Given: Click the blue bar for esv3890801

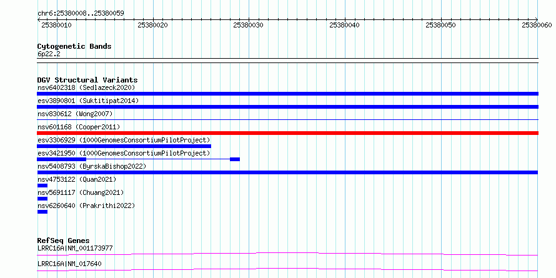Looking at the screenshot, I should [287, 107].
